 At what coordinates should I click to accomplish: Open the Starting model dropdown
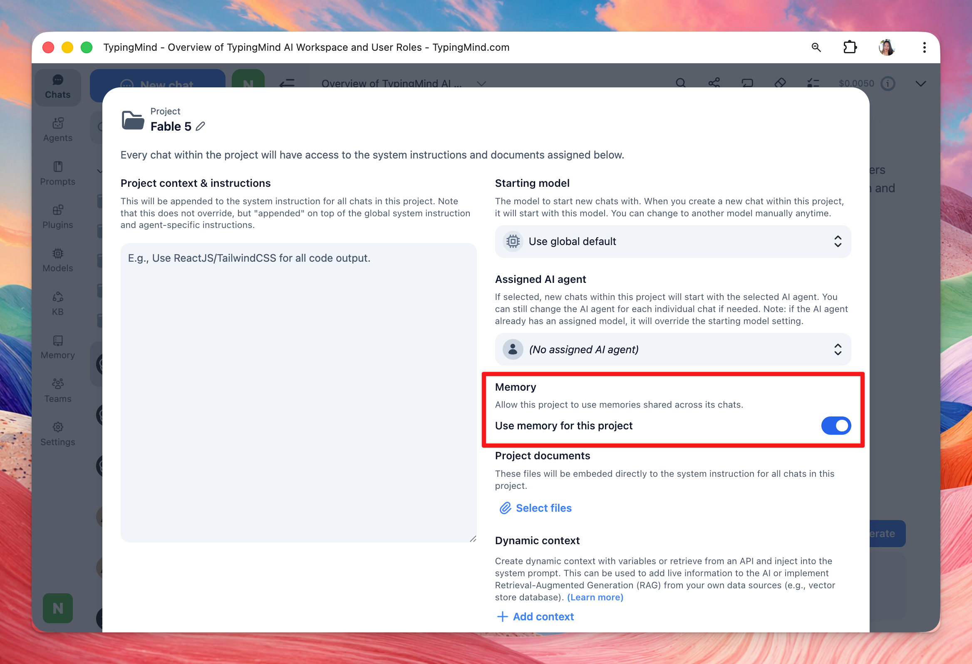(x=672, y=241)
